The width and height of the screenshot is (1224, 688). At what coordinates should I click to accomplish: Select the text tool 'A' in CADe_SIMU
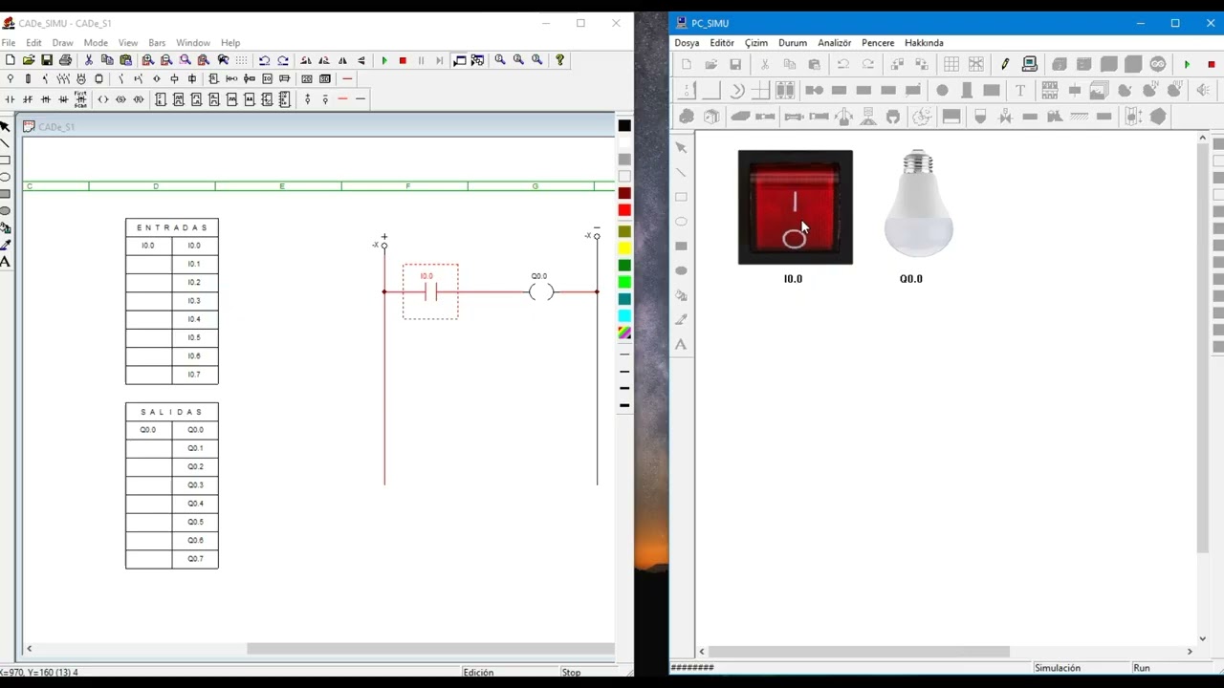pos(5,262)
